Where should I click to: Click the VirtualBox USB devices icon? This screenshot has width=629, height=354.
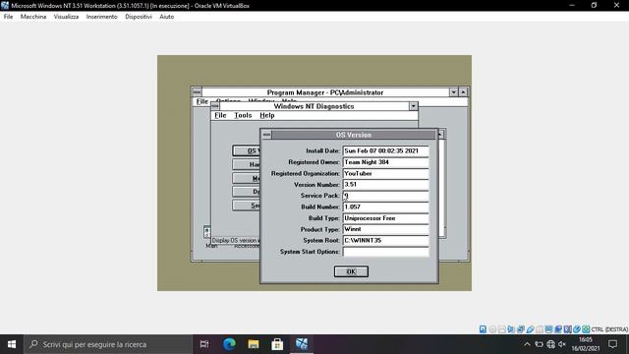[x=530, y=329]
